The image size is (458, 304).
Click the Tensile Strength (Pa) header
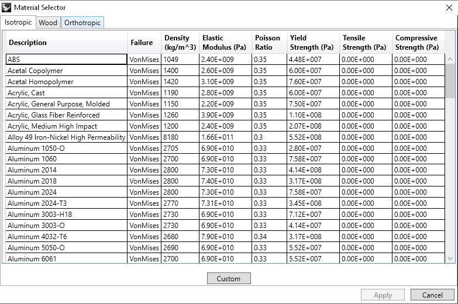pyautogui.click(x=366, y=42)
